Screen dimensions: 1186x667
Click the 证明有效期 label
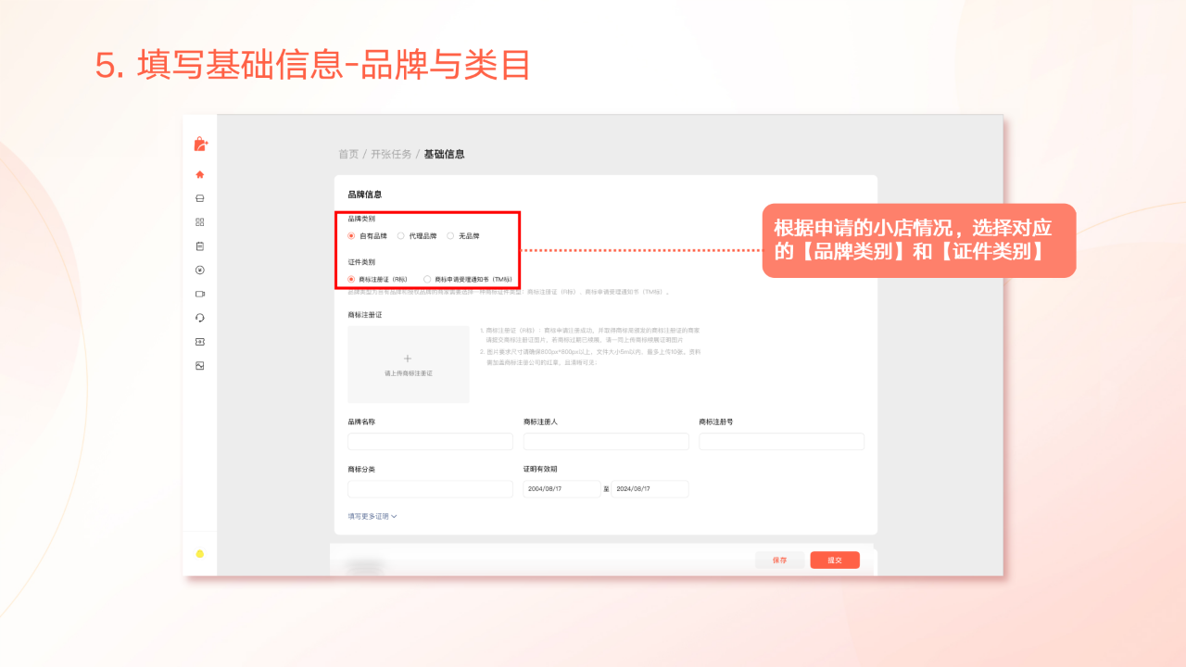click(540, 469)
